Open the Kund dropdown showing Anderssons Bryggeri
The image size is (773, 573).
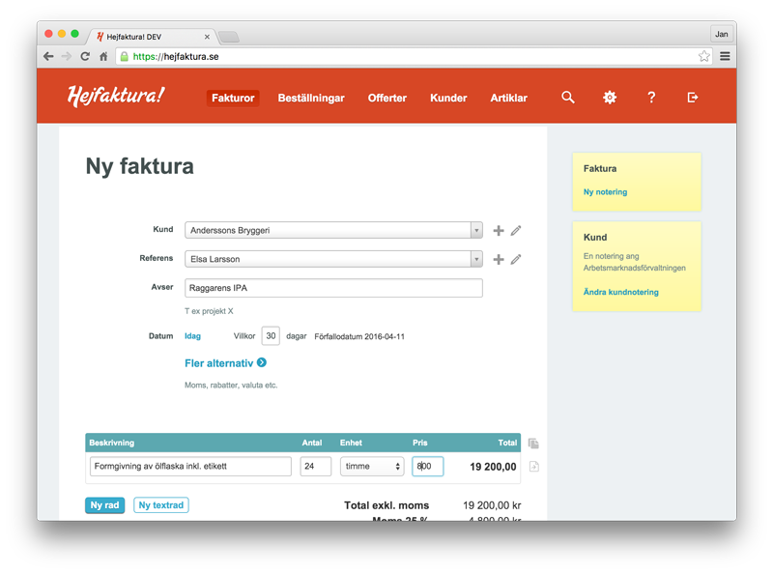coord(333,231)
